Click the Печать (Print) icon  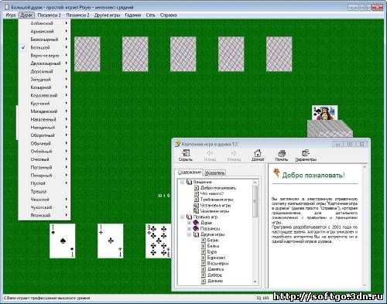pyautogui.click(x=282, y=153)
